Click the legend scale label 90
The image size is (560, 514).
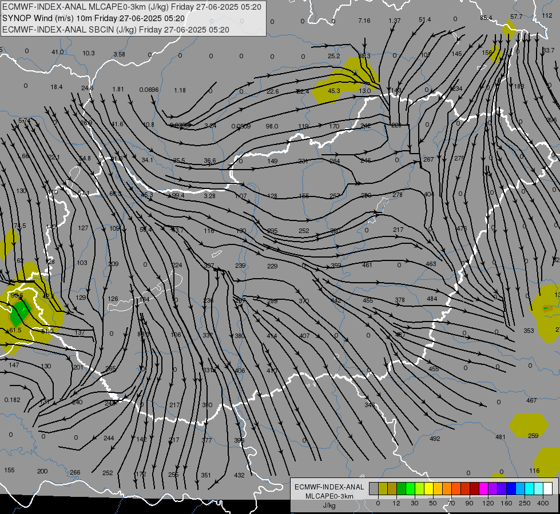pos(470,503)
